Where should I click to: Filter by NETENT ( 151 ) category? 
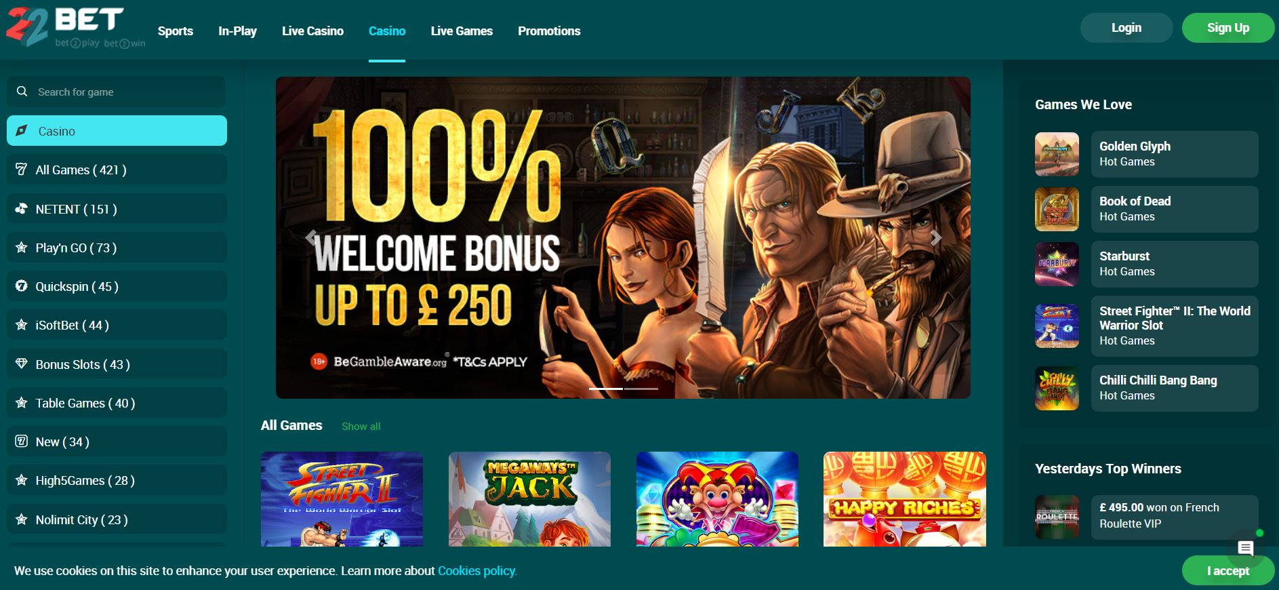117,209
